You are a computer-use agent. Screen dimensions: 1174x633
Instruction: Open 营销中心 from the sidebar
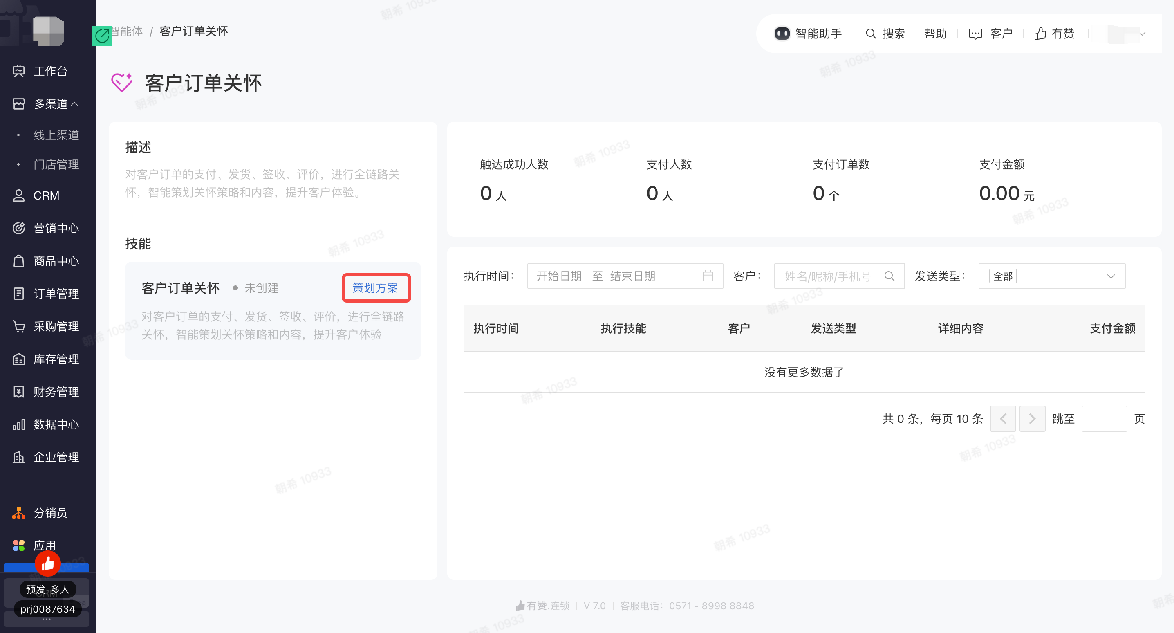56,228
